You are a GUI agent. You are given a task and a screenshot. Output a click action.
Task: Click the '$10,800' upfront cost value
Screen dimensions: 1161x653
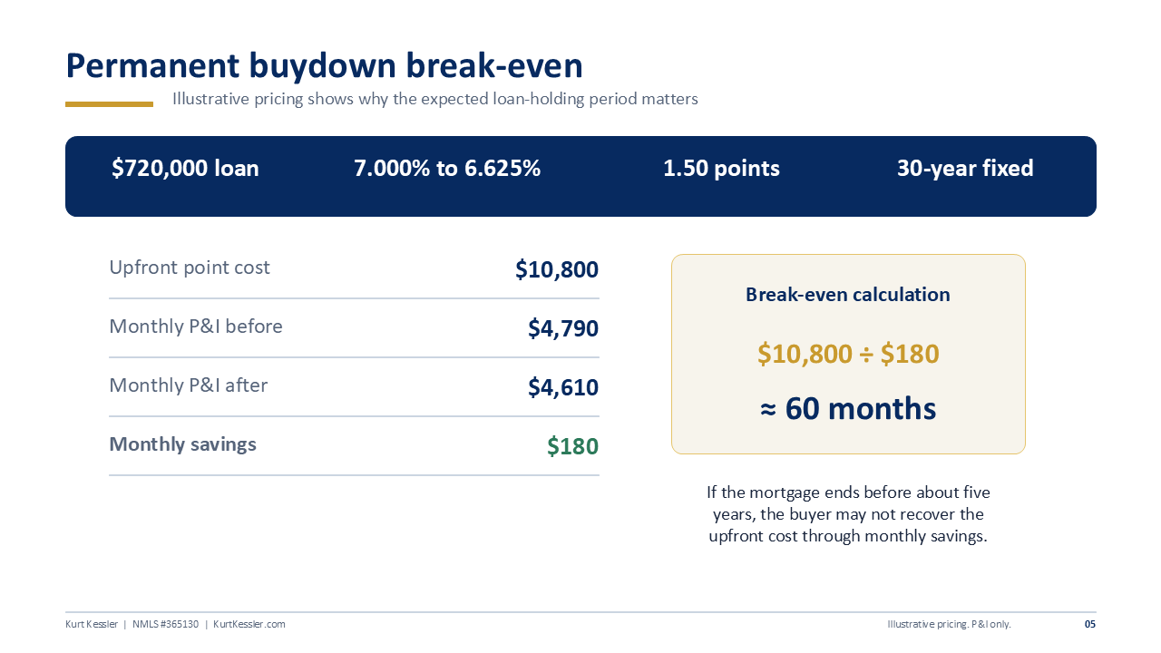click(x=557, y=269)
